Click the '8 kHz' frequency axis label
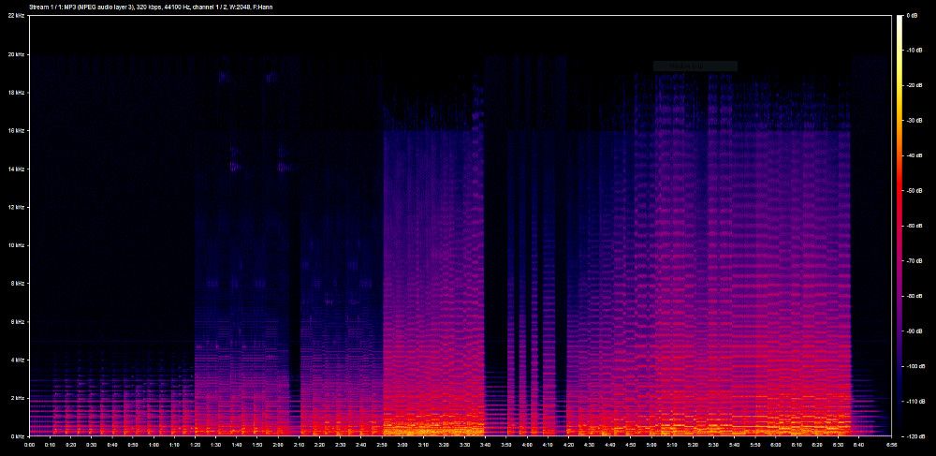The width and height of the screenshot is (936, 456). (x=17, y=284)
